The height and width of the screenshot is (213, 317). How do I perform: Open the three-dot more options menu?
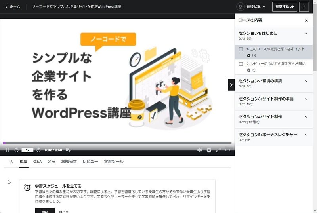pyautogui.click(x=304, y=7)
